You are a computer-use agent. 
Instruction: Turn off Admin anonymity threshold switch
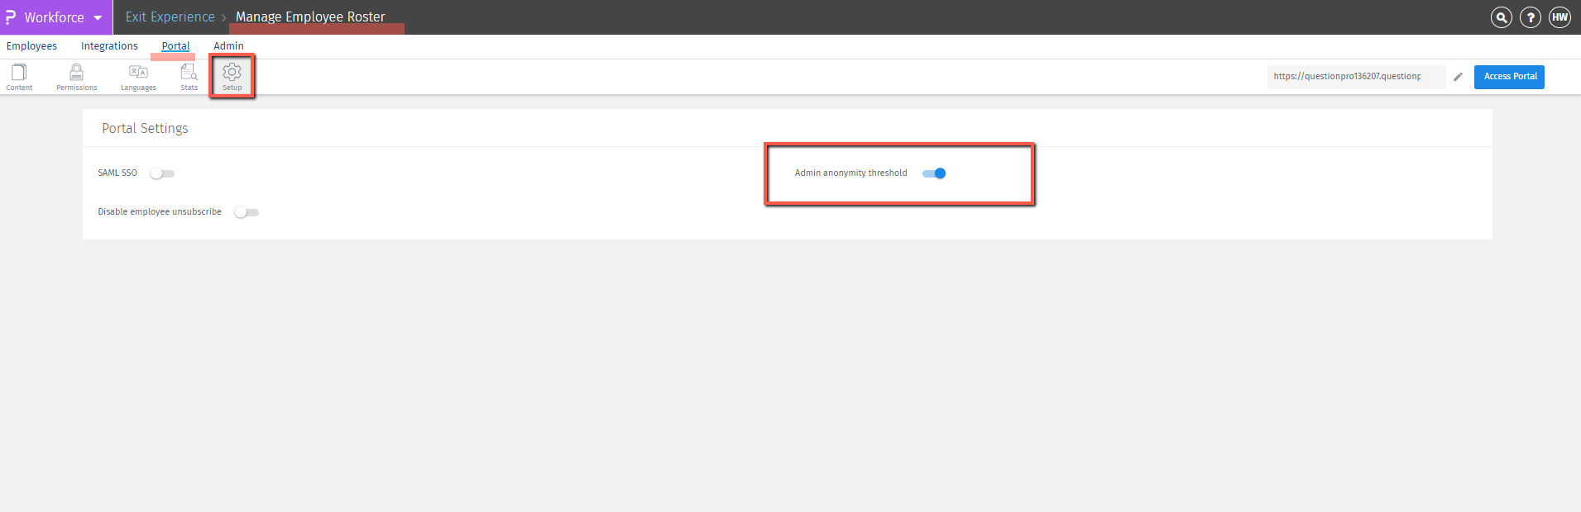tap(934, 173)
